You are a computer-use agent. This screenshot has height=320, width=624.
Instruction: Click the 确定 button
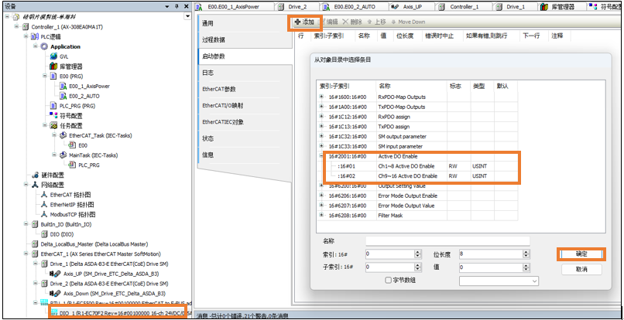pyautogui.click(x=580, y=254)
